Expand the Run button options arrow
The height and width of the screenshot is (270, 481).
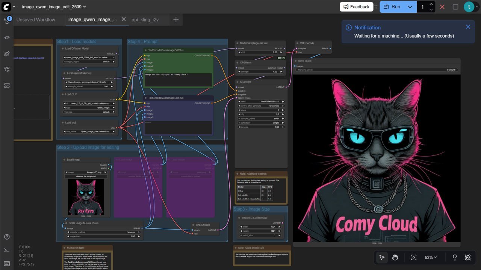[410, 7]
